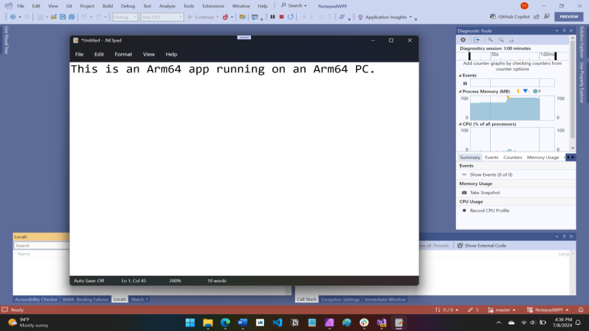Restart debugging with the circular arrow icon

coord(290,17)
